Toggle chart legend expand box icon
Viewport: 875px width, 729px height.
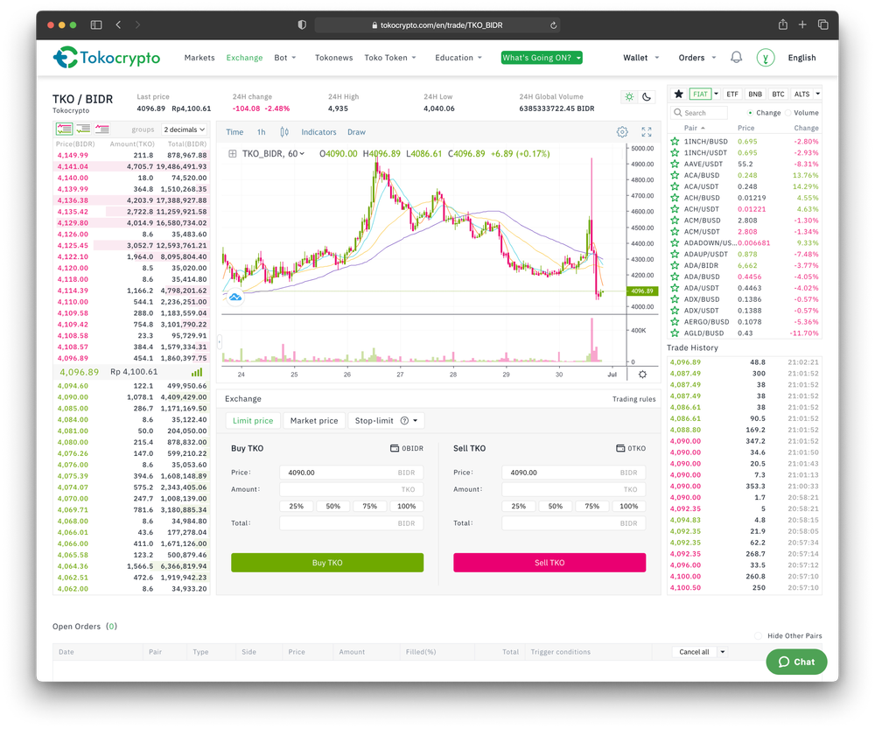[232, 153]
